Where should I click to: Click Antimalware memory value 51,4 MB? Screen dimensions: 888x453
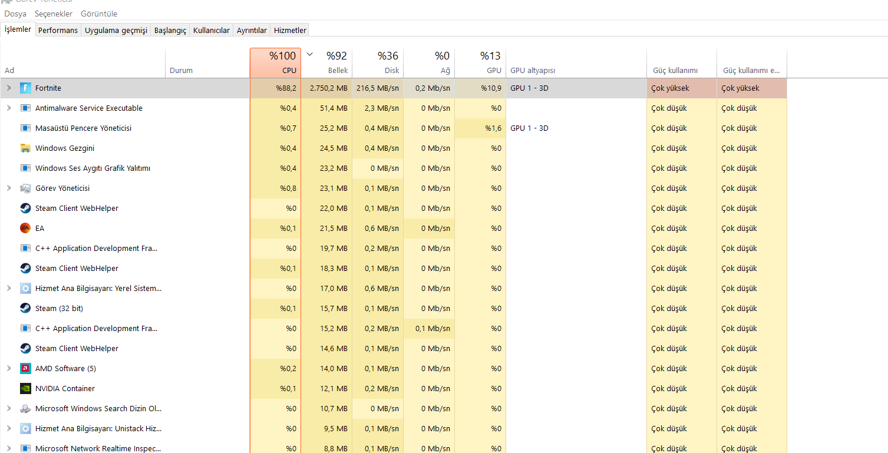click(x=334, y=108)
